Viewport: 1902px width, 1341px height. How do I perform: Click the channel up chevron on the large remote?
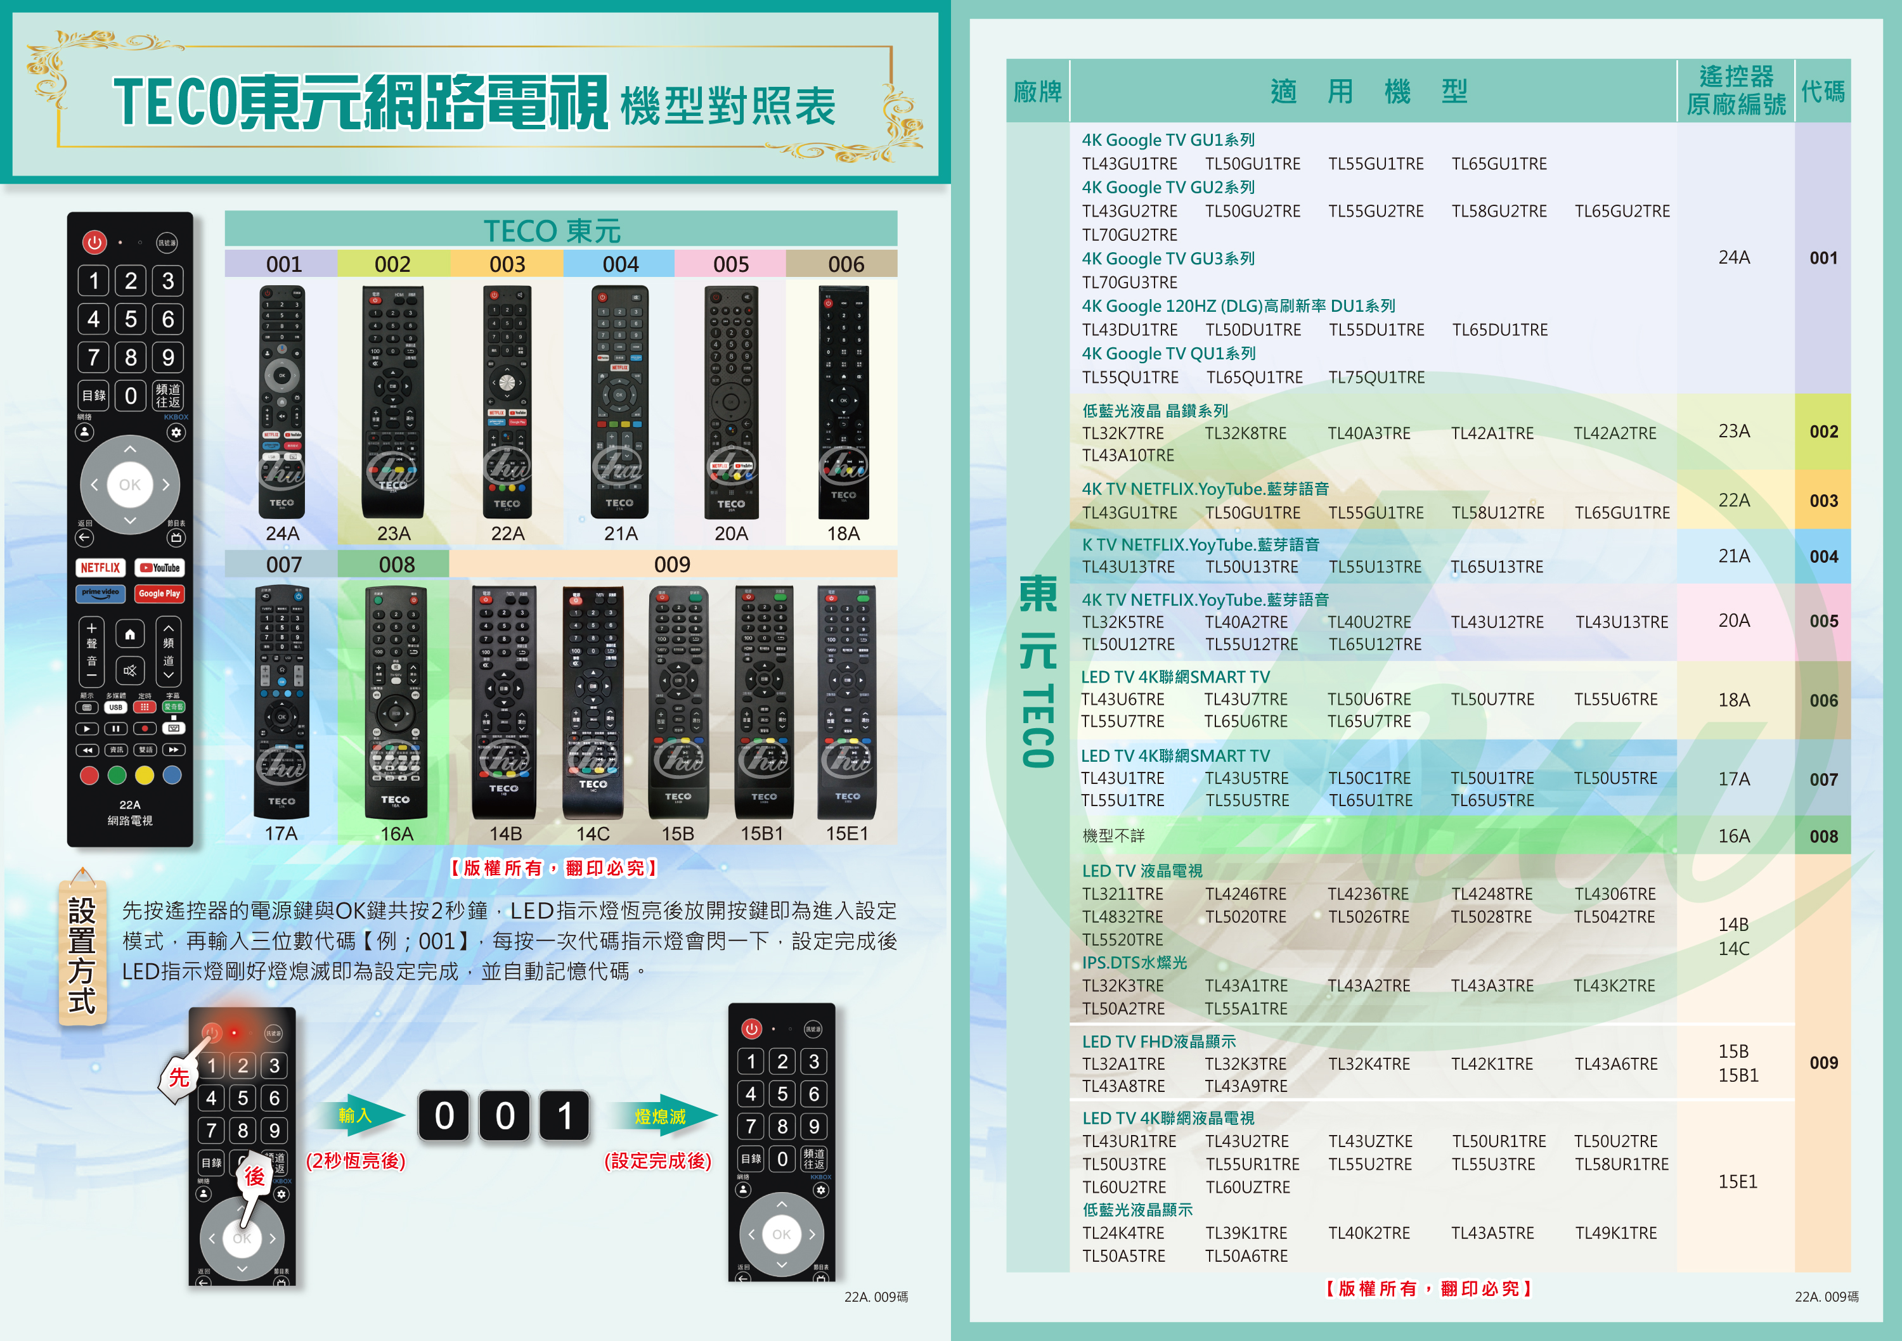click(168, 628)
